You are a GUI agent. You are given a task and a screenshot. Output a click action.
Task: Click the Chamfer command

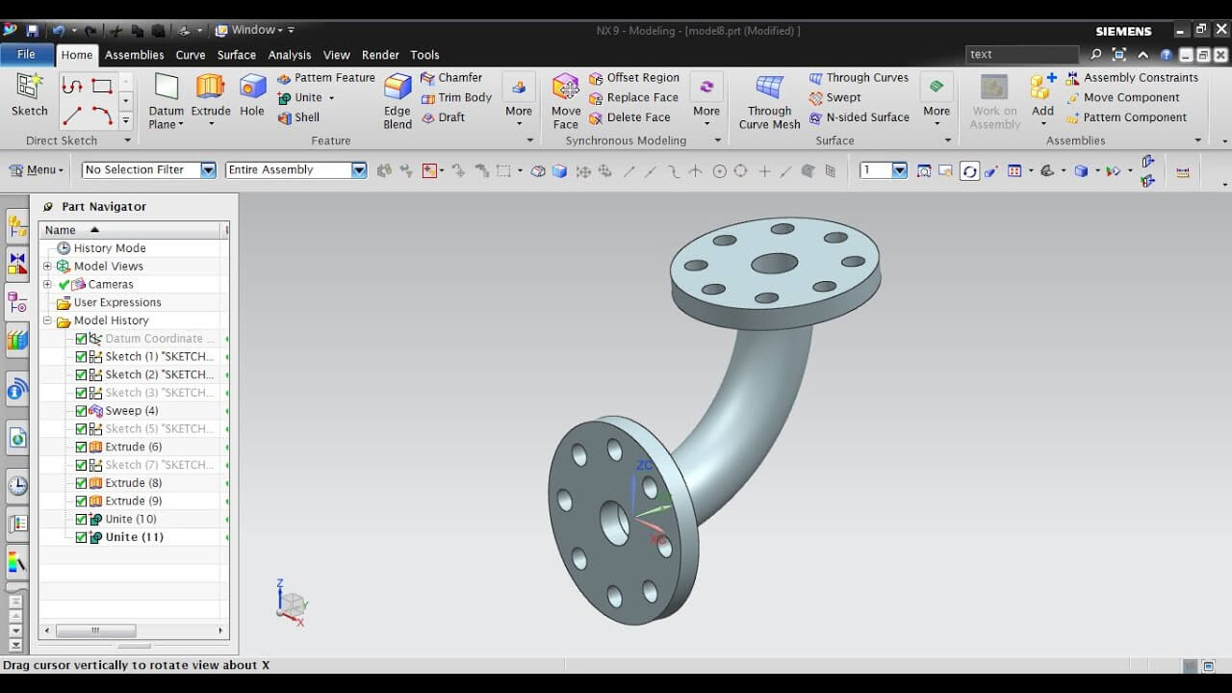(451, 77)
